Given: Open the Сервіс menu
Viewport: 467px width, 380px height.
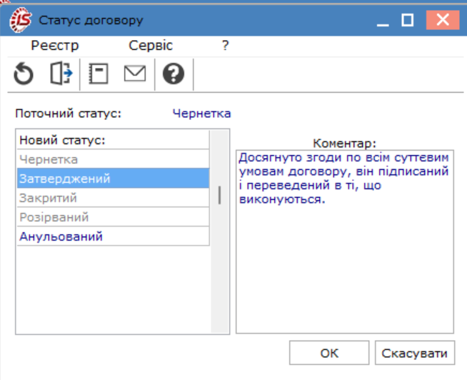Looking at the screenshot, I should pos(151,46).
